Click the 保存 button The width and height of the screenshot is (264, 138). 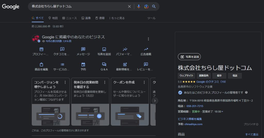pyautogui.click(x=219, y=76)
